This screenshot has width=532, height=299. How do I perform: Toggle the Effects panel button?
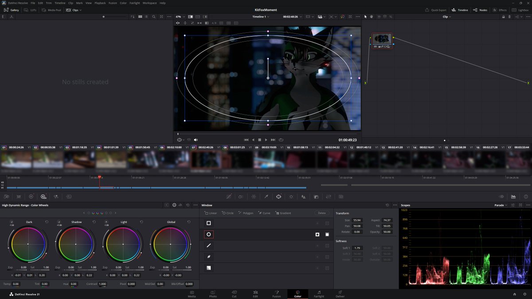tap(500, 10)
